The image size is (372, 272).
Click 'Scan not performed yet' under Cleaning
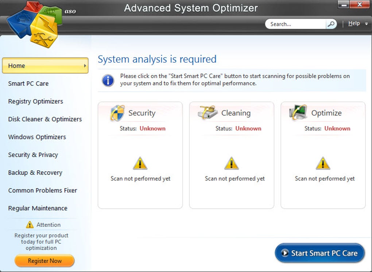pyautogui.click(x=235, y=179)
